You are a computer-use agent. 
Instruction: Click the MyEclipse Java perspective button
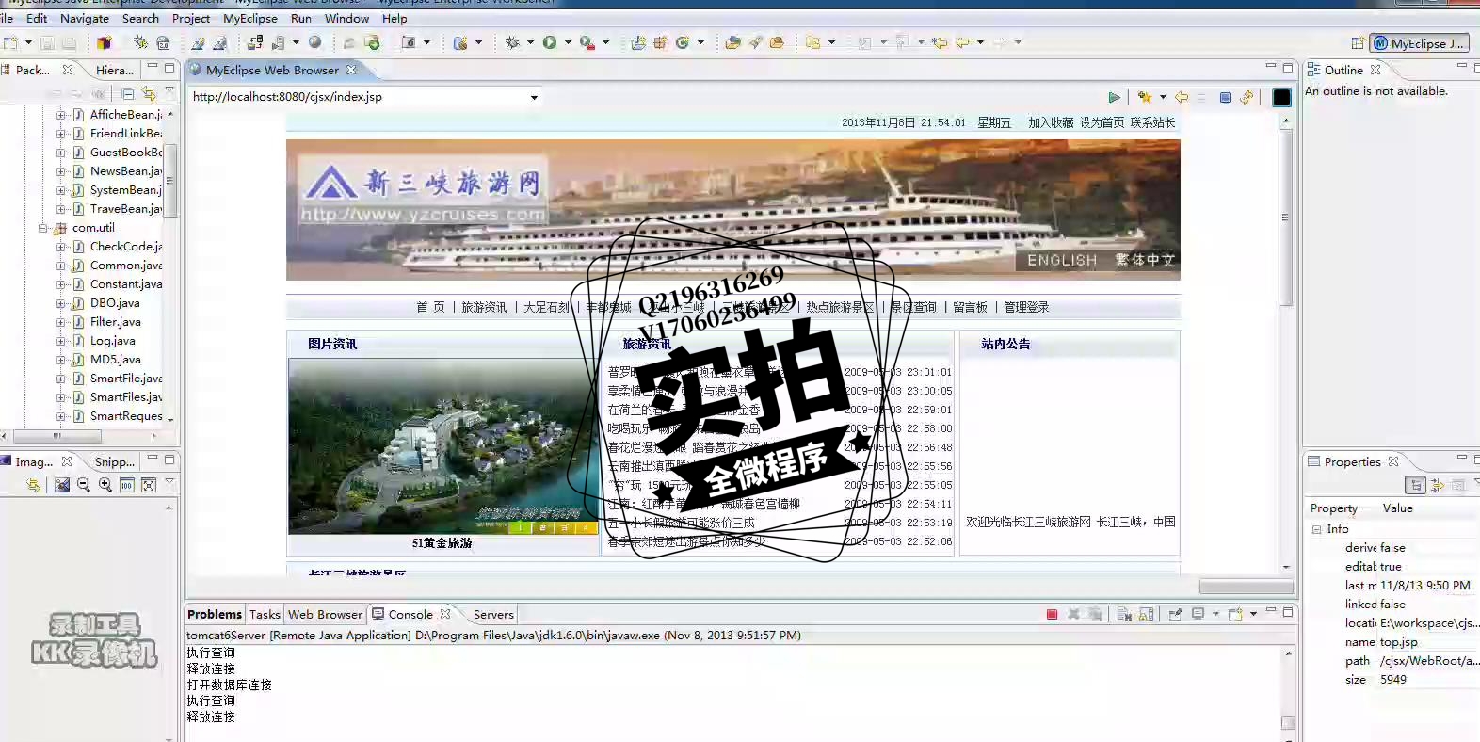[1419, 43]
